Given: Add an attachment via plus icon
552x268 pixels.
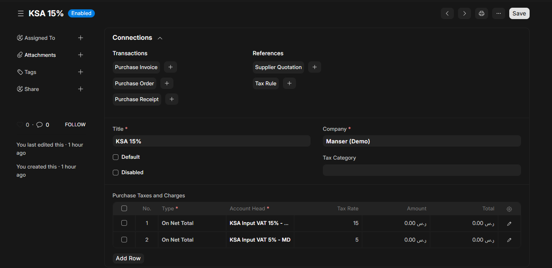Looking at the screenshot, I should pyautogui.click(x=81, y=55).
